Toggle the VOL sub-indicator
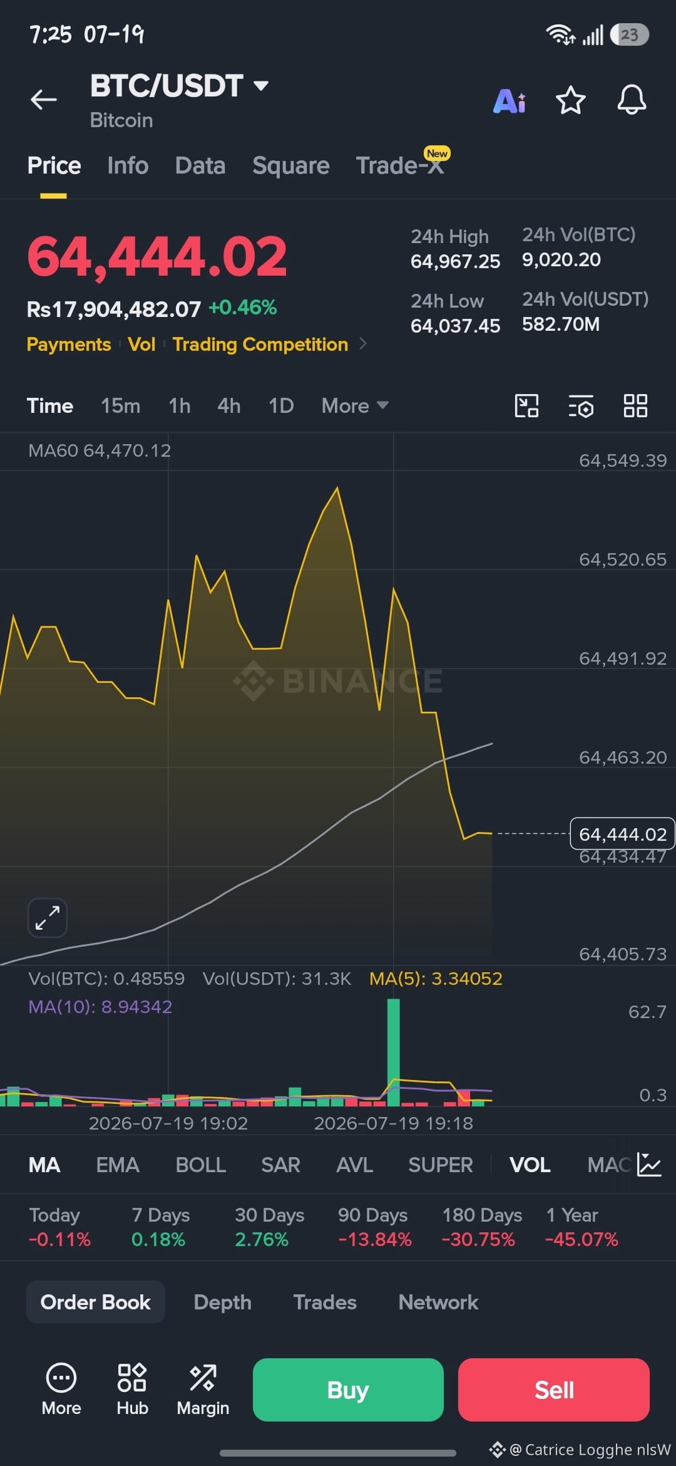 pos(530,1165)
